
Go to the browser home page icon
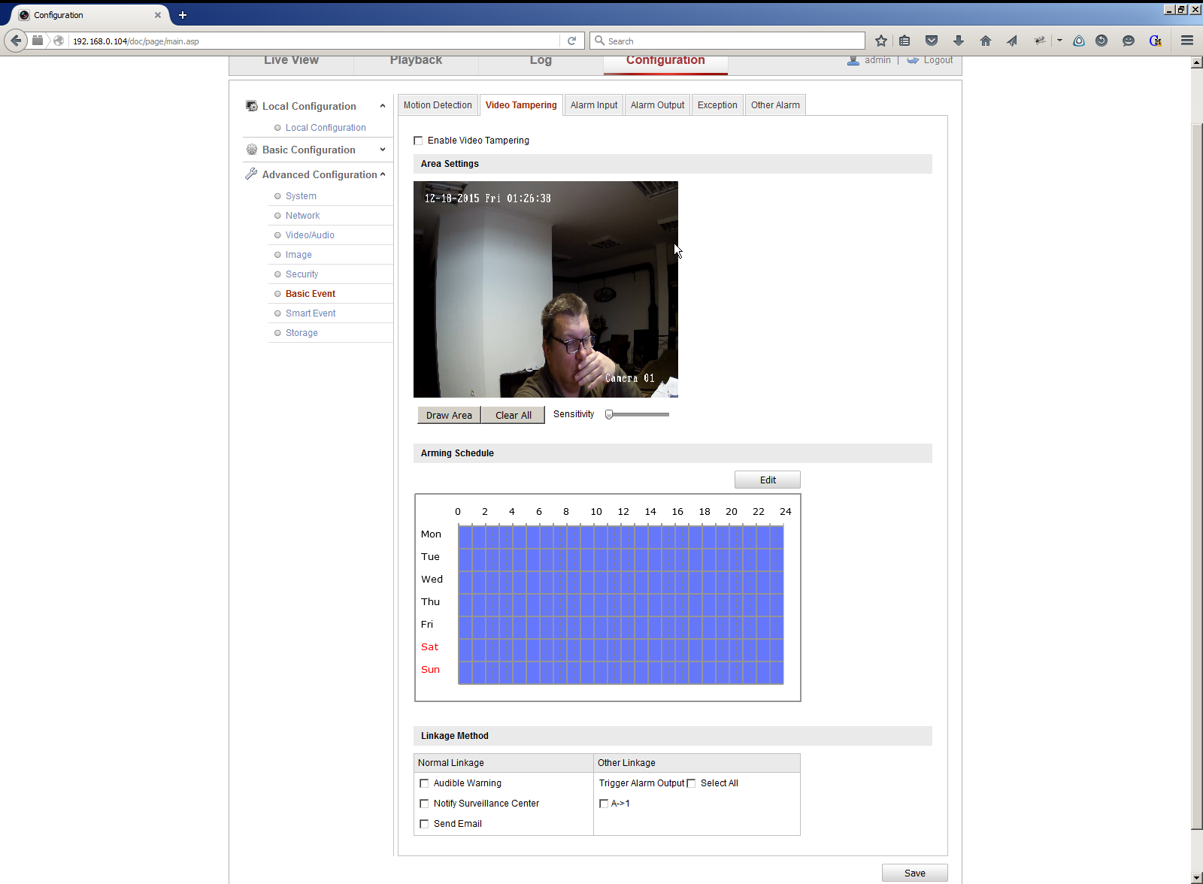986,41
